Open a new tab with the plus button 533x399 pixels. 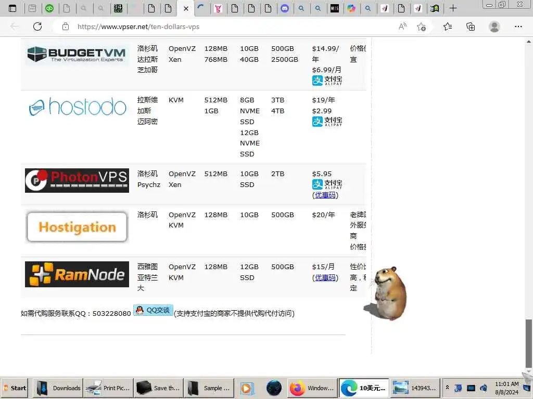[453, 8]
